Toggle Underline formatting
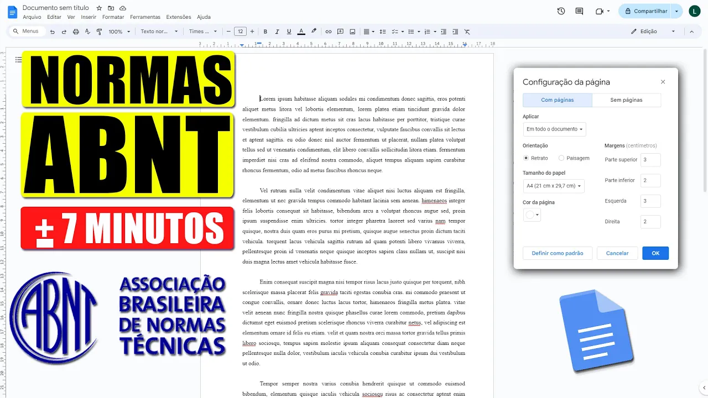708x398 pixels. [x=289, y=32]
